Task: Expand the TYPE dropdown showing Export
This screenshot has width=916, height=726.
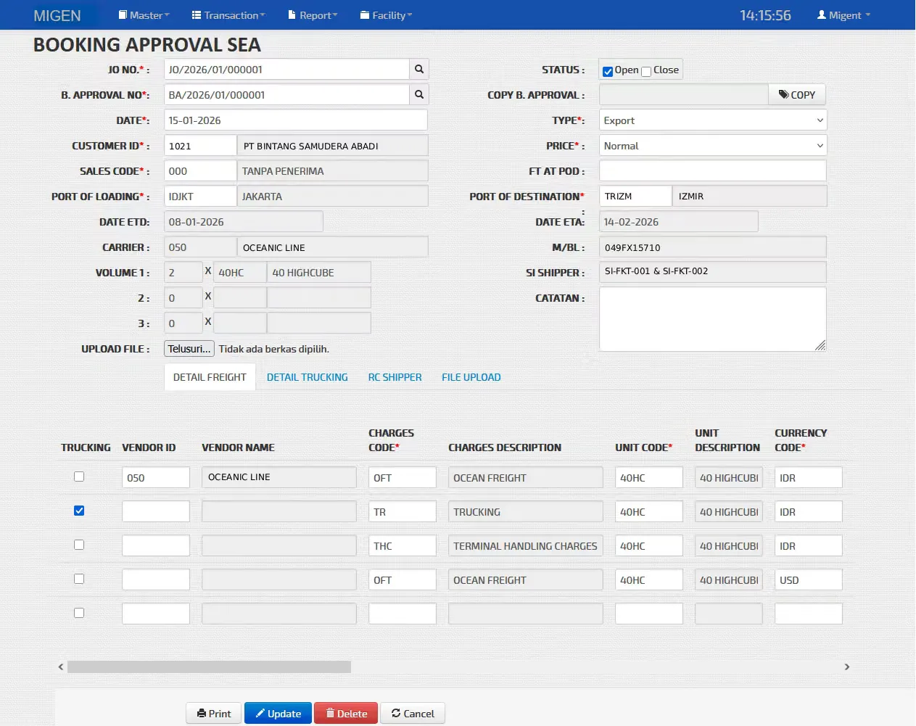Action: point(713,120)
